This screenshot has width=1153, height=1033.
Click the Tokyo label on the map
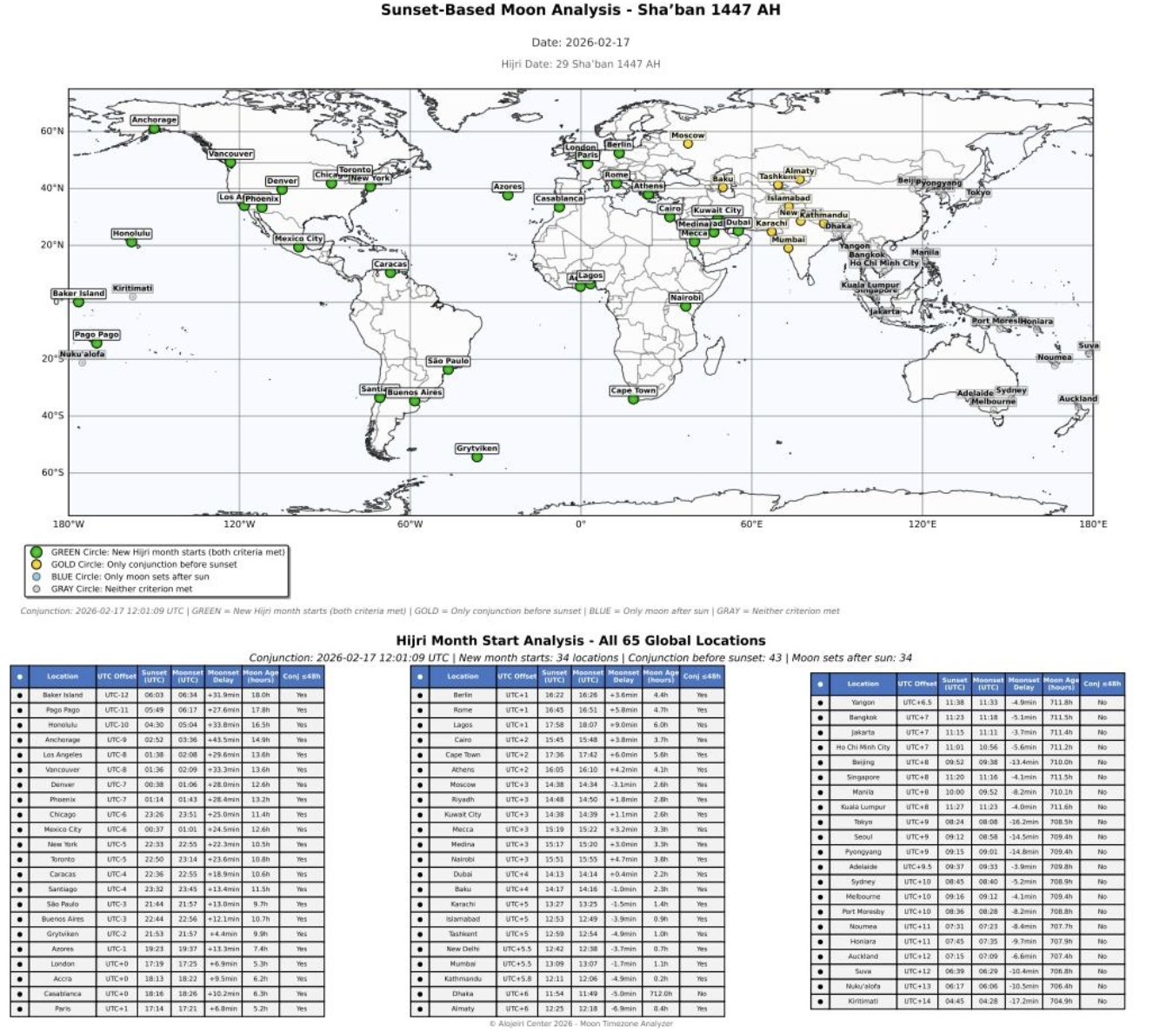click(978, 192)
